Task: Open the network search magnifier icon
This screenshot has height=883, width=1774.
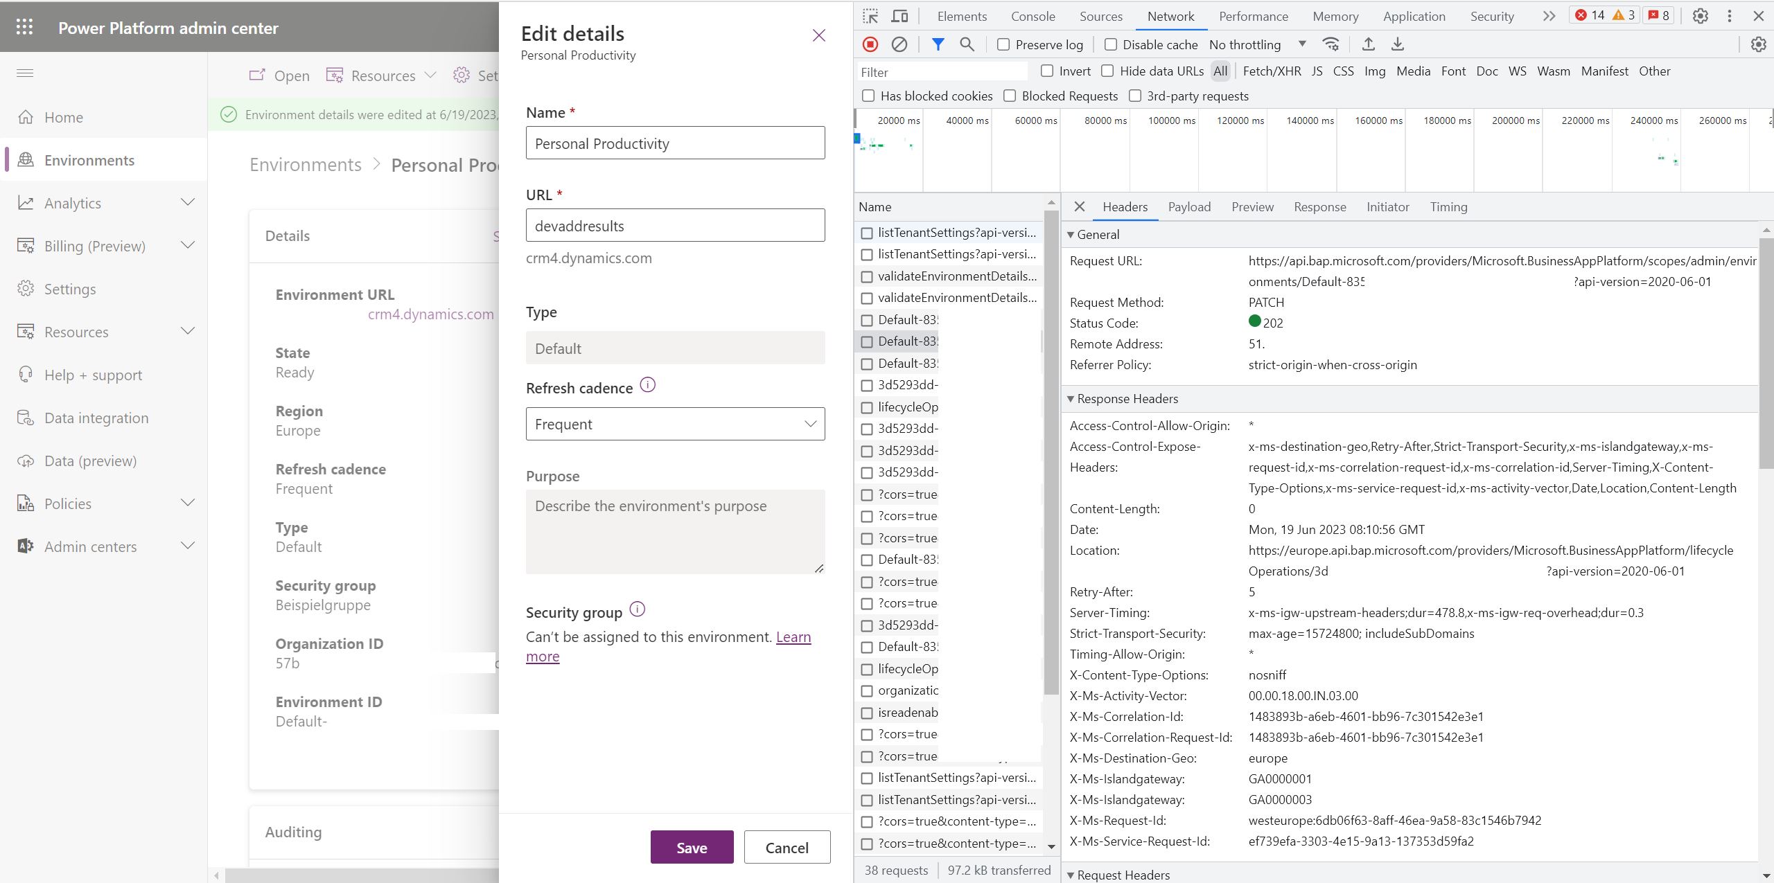Action: tap(967, 44)
